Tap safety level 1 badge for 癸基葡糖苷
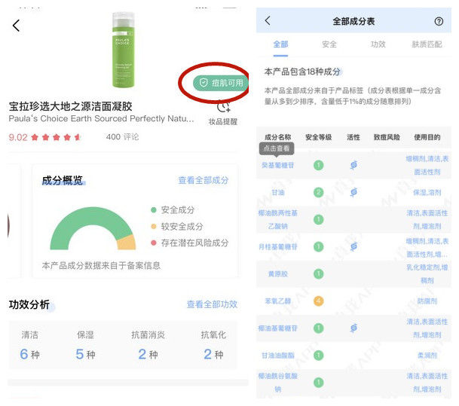The width and height of the screenshot is (459, 406). 319,165
